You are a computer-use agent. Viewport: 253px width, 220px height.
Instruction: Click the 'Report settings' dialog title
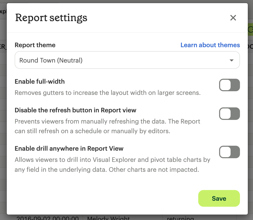pos(51,18)
